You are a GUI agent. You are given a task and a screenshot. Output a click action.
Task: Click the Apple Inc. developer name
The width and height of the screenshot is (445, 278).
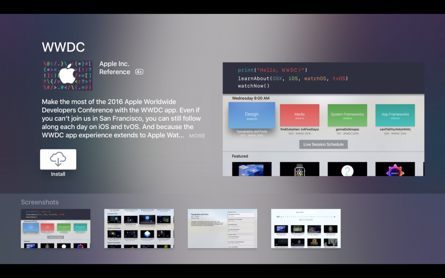(x=114, y=64)
